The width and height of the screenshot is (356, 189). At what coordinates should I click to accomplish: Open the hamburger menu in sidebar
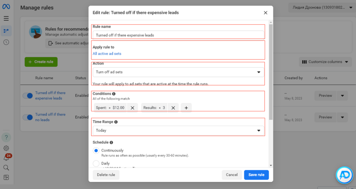(6, 19)
